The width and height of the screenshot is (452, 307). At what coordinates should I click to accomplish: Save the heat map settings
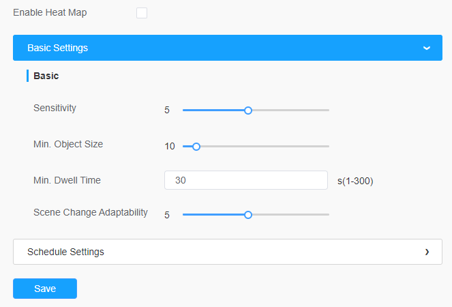[x=45, y=289]
